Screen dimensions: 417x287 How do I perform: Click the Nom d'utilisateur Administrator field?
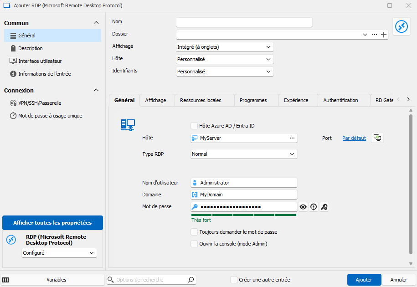coord(244,183)
